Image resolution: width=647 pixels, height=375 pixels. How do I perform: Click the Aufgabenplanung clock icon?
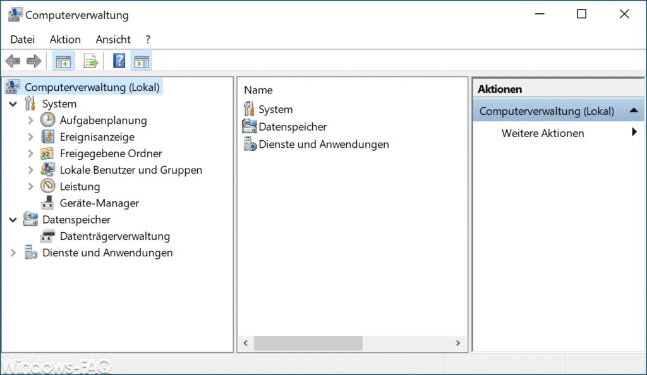click(47, 120)
